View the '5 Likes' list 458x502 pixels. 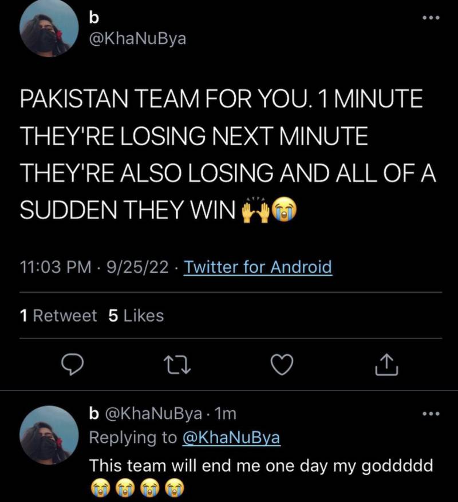point(136,316)
